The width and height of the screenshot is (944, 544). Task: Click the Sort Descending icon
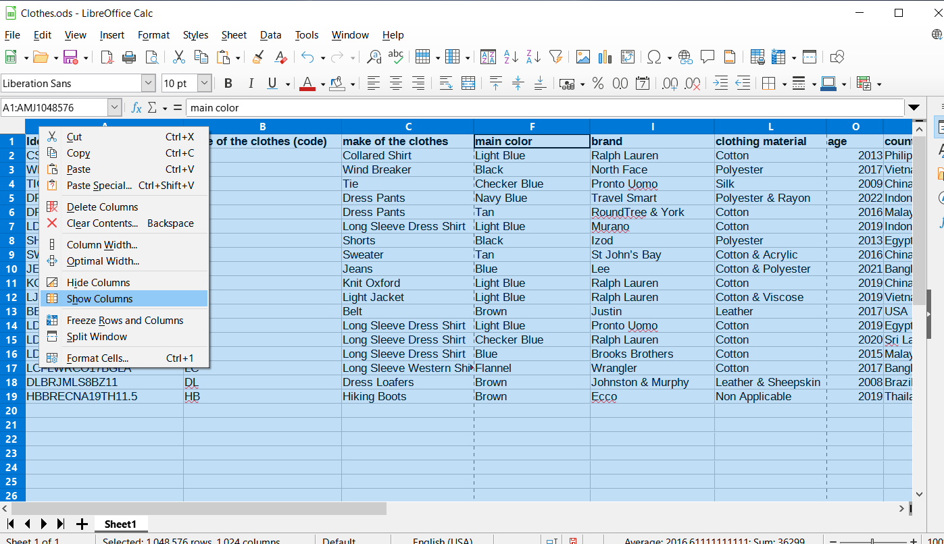(533, 57)
